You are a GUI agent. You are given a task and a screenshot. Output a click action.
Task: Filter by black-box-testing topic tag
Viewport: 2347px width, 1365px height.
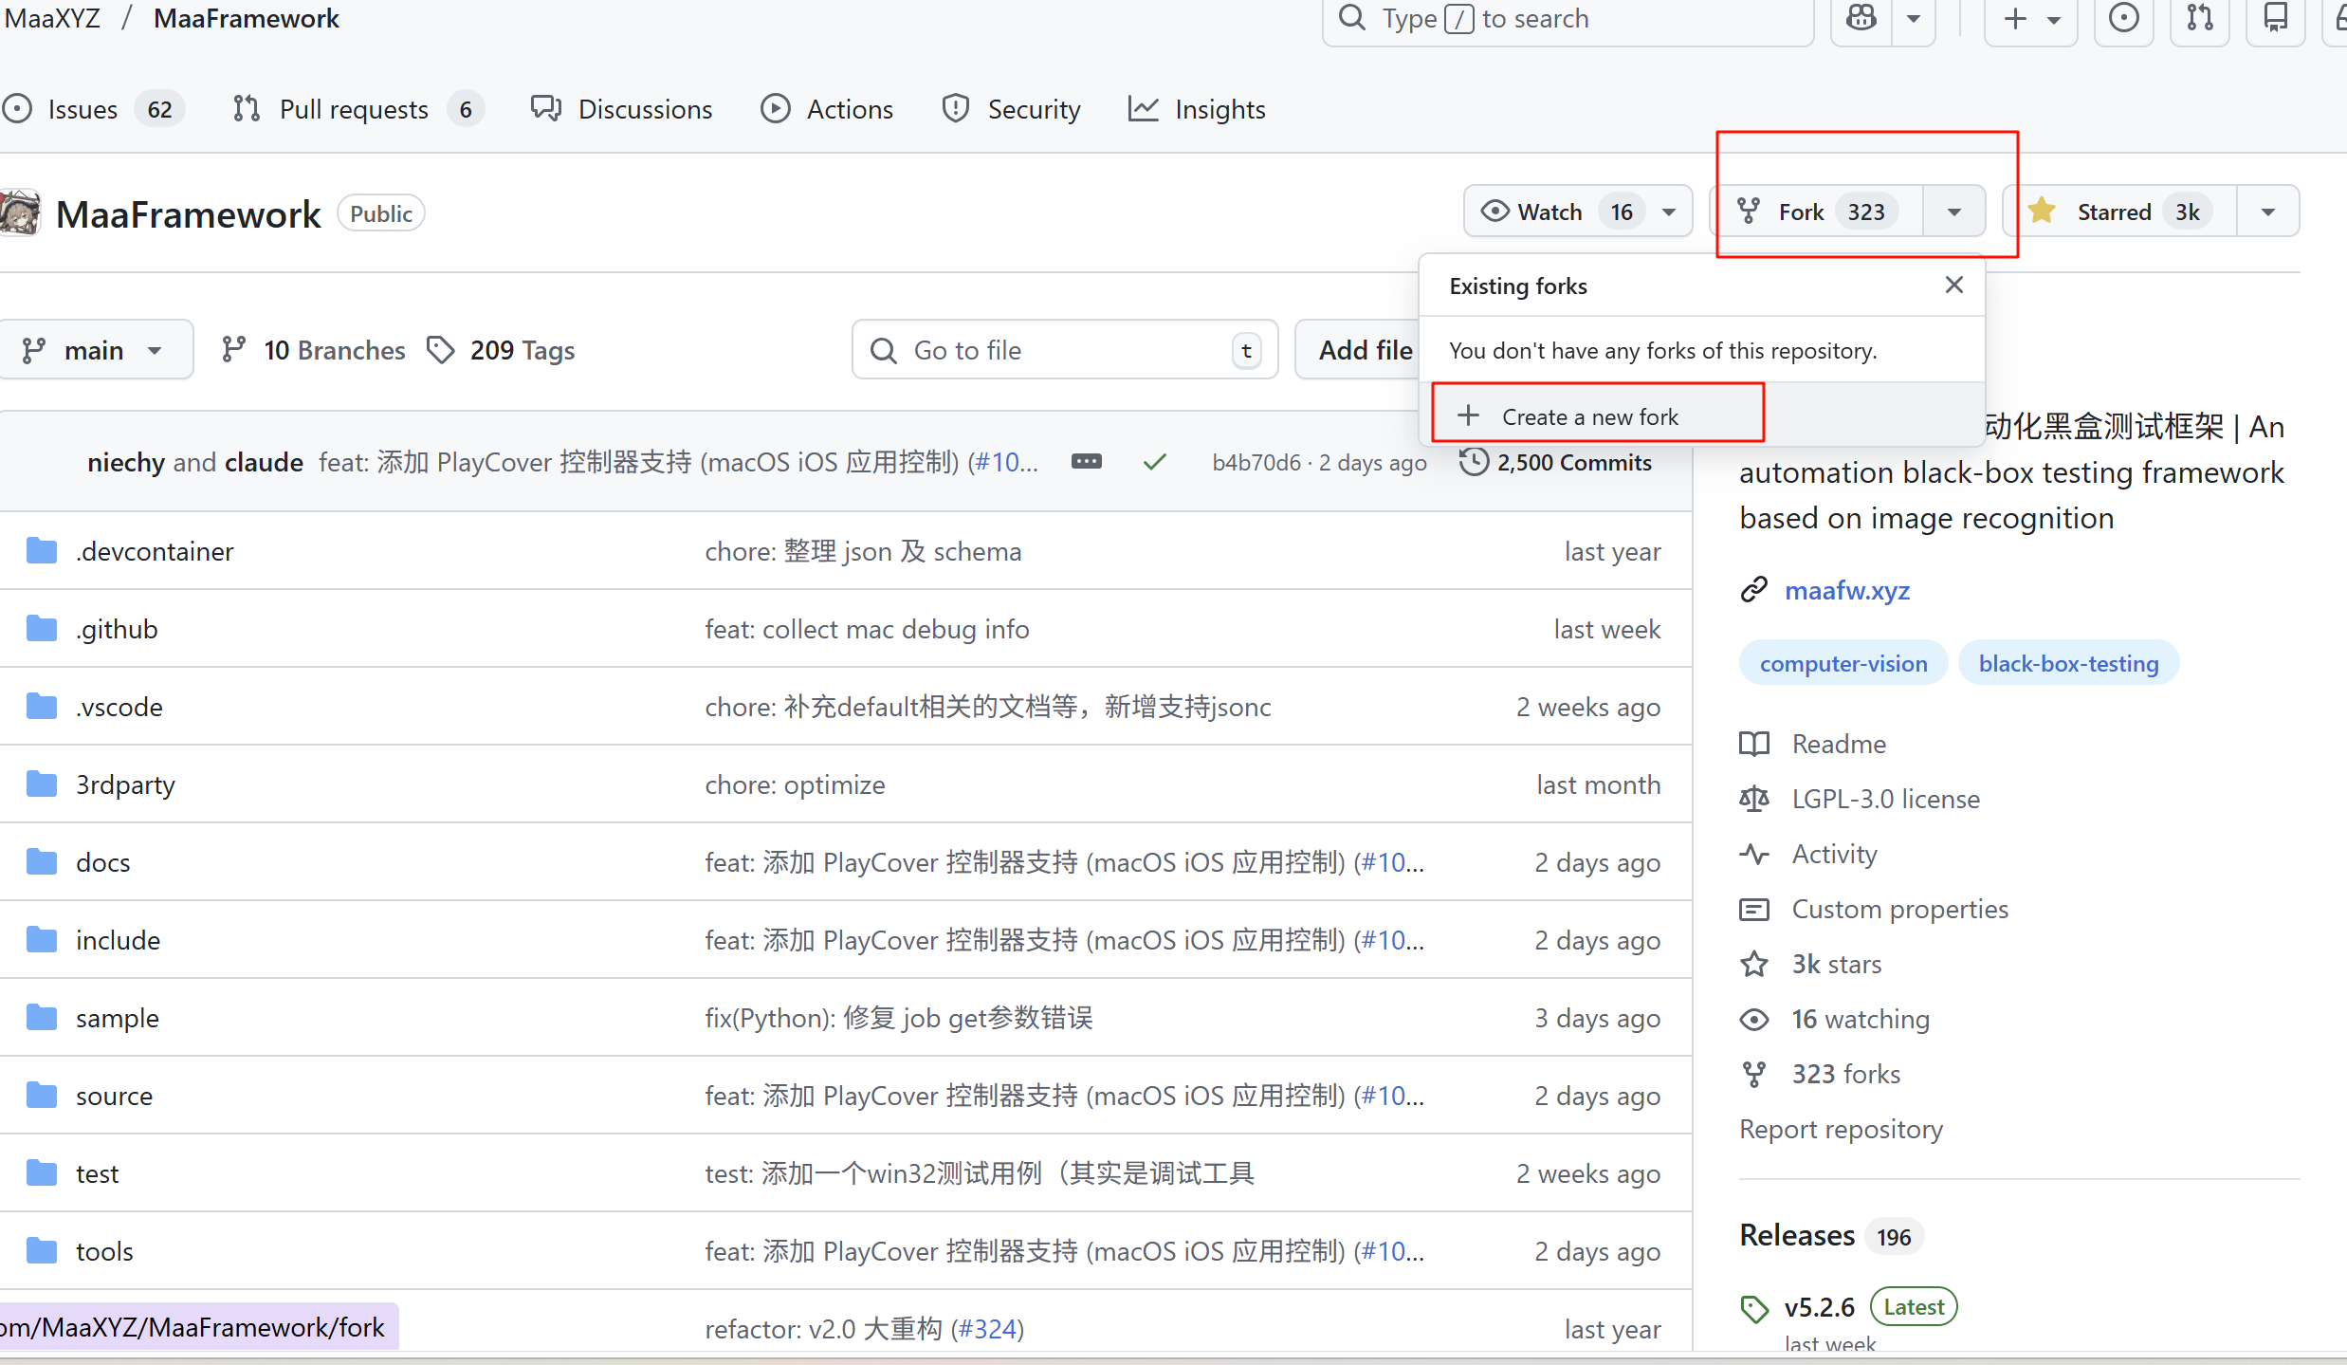point(2068,663)
